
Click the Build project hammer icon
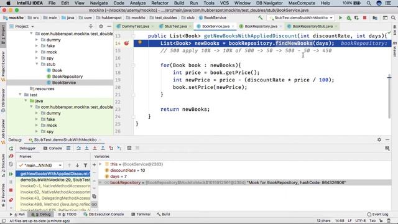[x=260, y=18]
